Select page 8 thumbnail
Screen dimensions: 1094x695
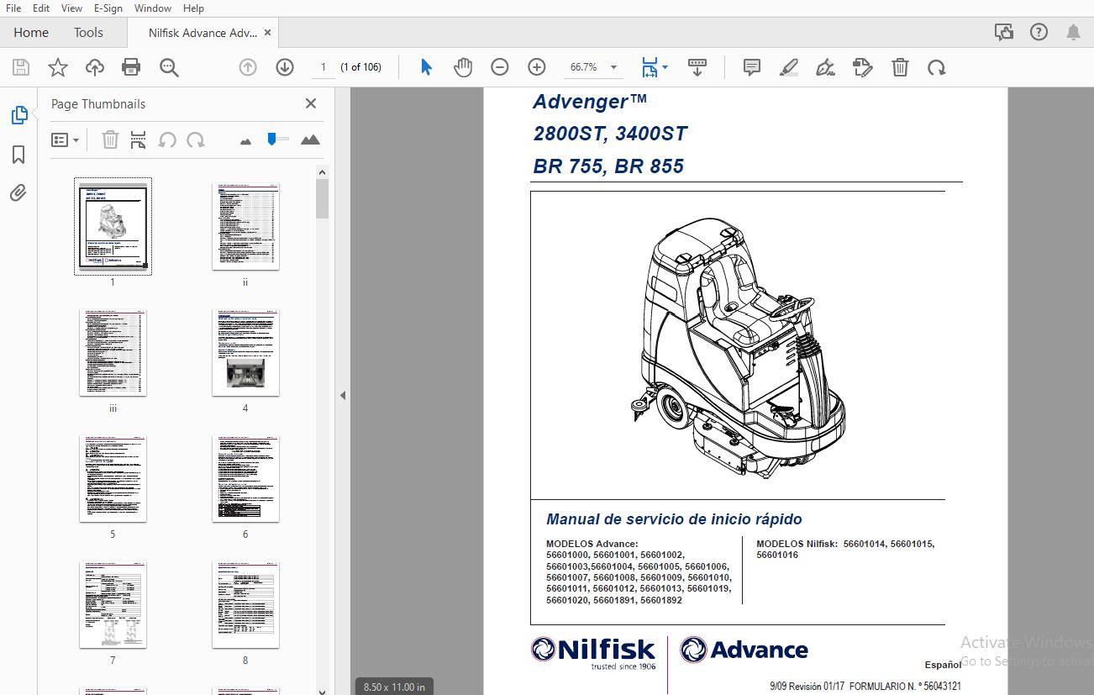point(245,604)
